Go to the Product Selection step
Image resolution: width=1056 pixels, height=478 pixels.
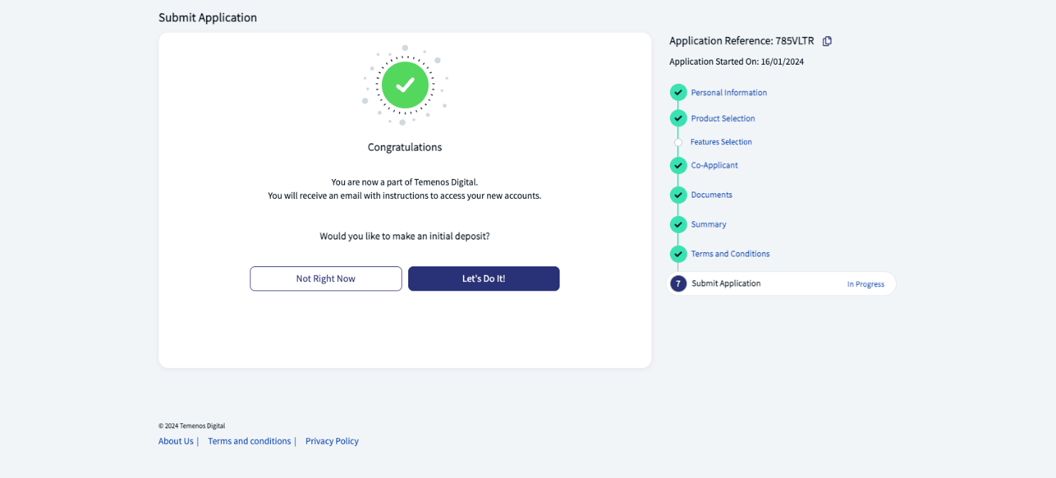pos(722,119)
